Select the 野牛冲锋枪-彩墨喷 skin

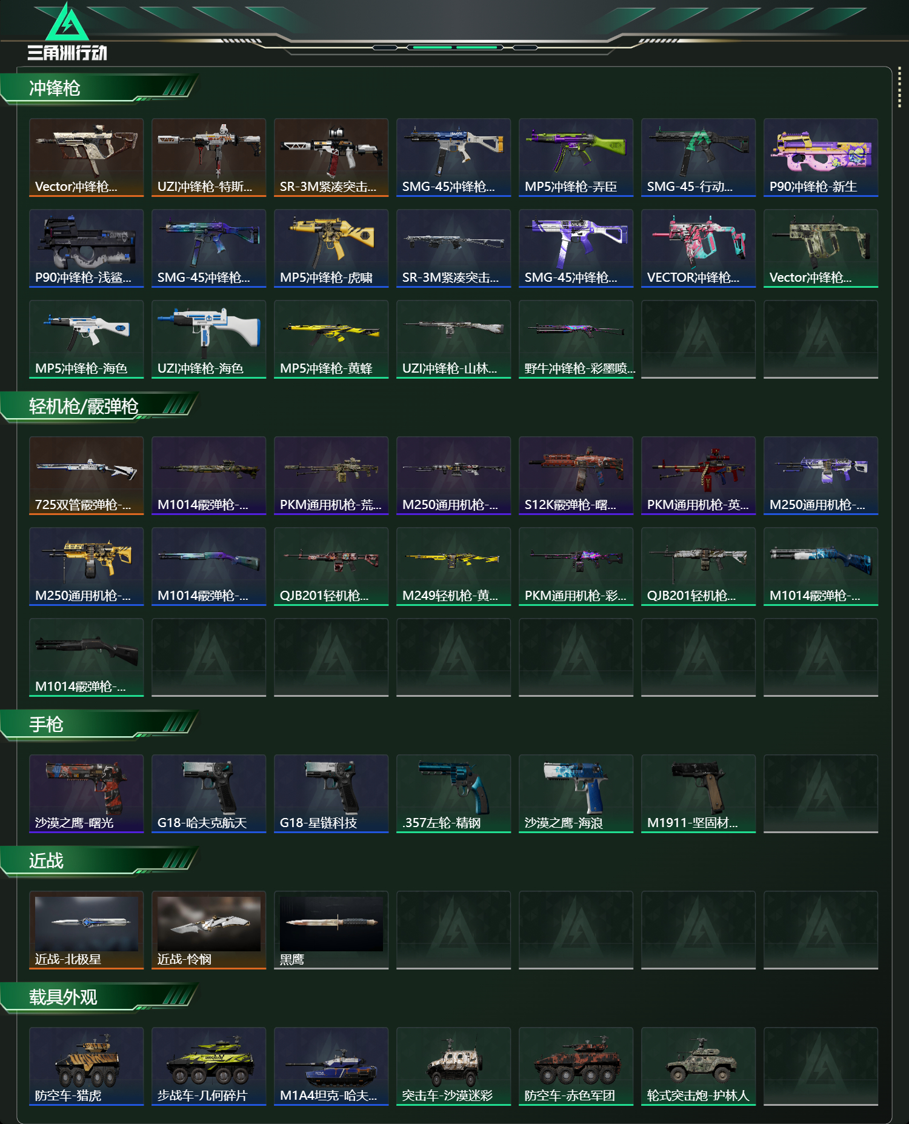click(576, 339)
